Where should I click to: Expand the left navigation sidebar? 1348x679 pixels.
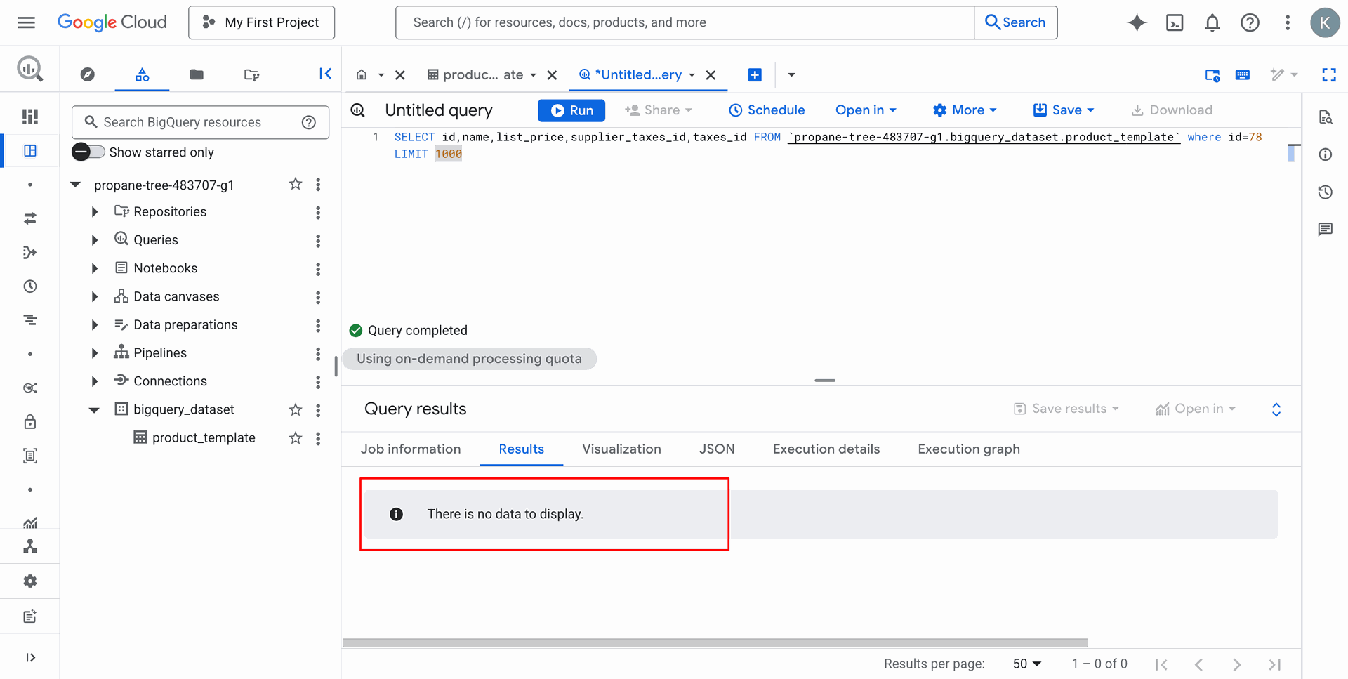pos(29,658)
